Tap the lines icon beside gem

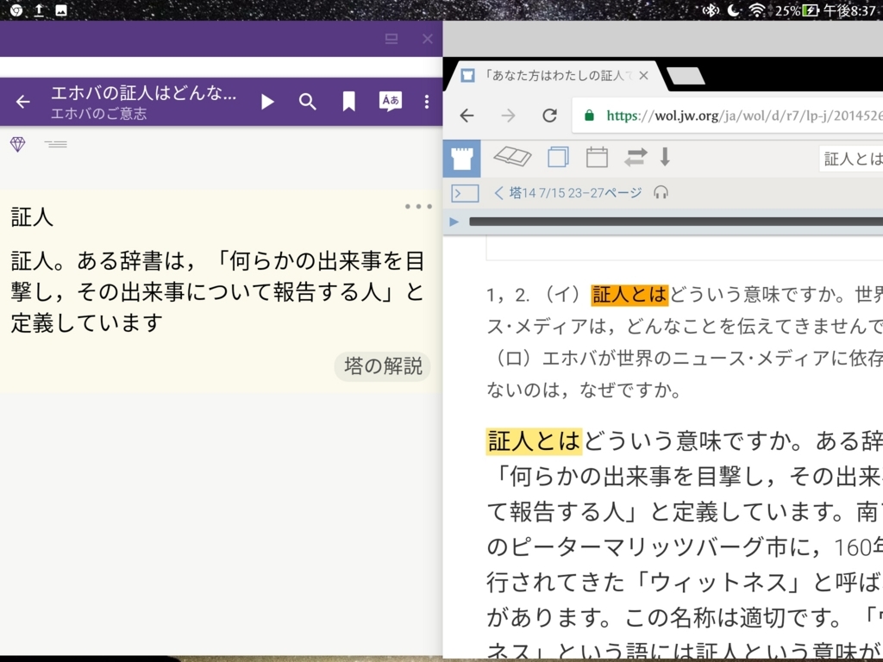point(56,145)
